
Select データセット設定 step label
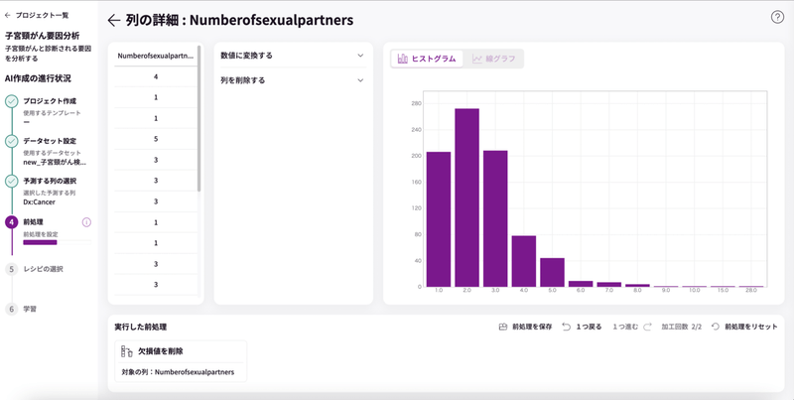(x=50, y=141)
